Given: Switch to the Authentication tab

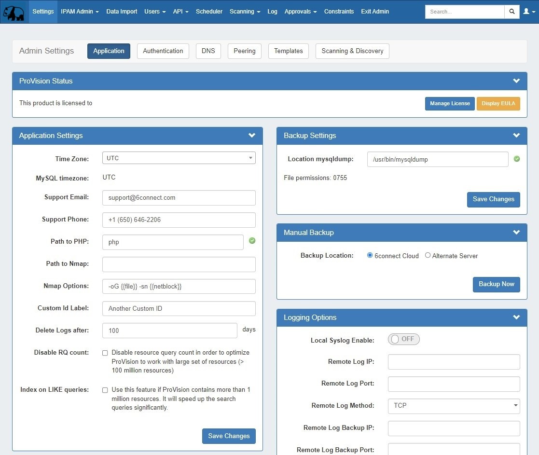Looking at the screenshot, I should 163,51.
